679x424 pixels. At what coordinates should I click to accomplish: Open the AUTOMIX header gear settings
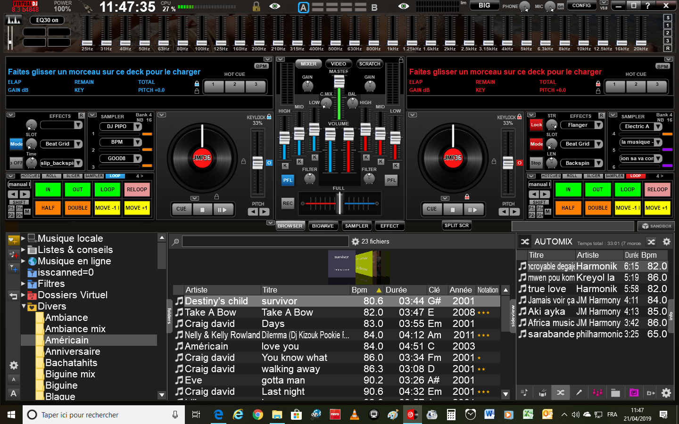click(x=666, y=242)
